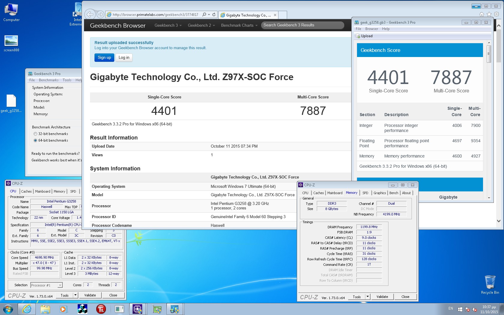Switch to the Geekbench taskbar icon

tap(175, 309)
